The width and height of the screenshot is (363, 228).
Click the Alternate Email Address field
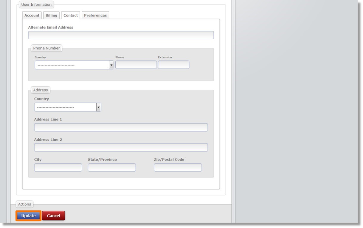121,35
